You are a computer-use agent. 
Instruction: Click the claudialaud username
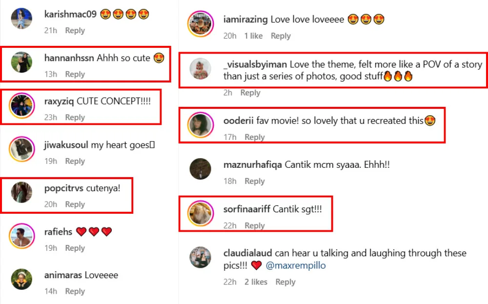[x=247, y=253]
